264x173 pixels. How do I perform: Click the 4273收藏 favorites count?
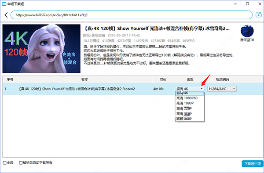158,41
